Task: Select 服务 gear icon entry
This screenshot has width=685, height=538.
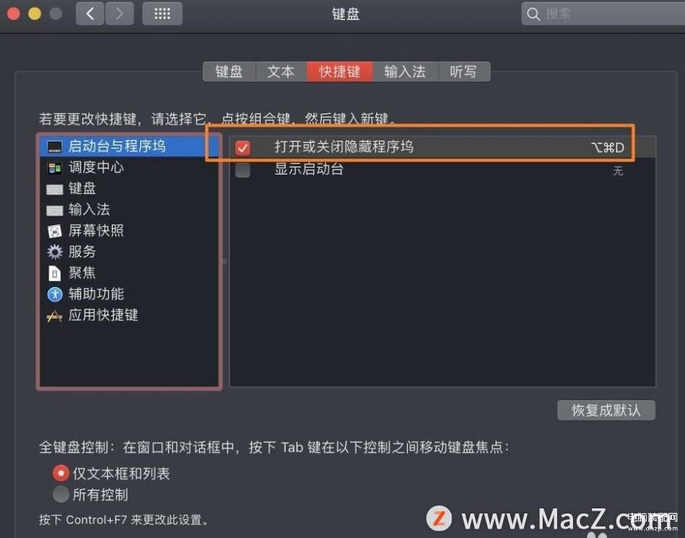Action: (55, 252)
